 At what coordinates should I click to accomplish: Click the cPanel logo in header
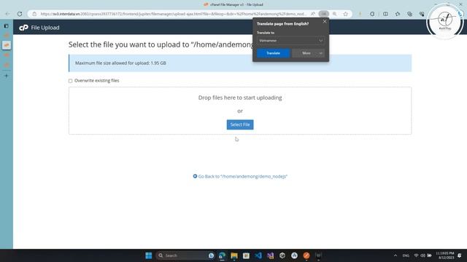23,28
